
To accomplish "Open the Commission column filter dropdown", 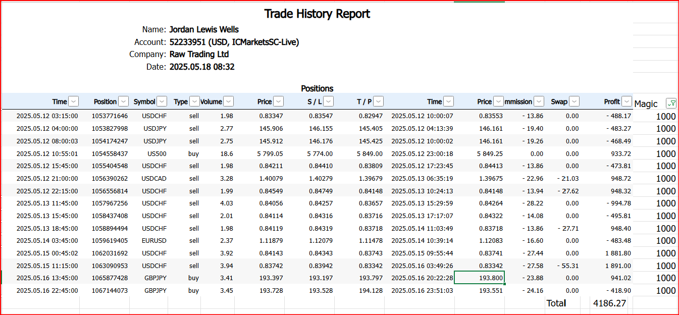I will (539, 101).
